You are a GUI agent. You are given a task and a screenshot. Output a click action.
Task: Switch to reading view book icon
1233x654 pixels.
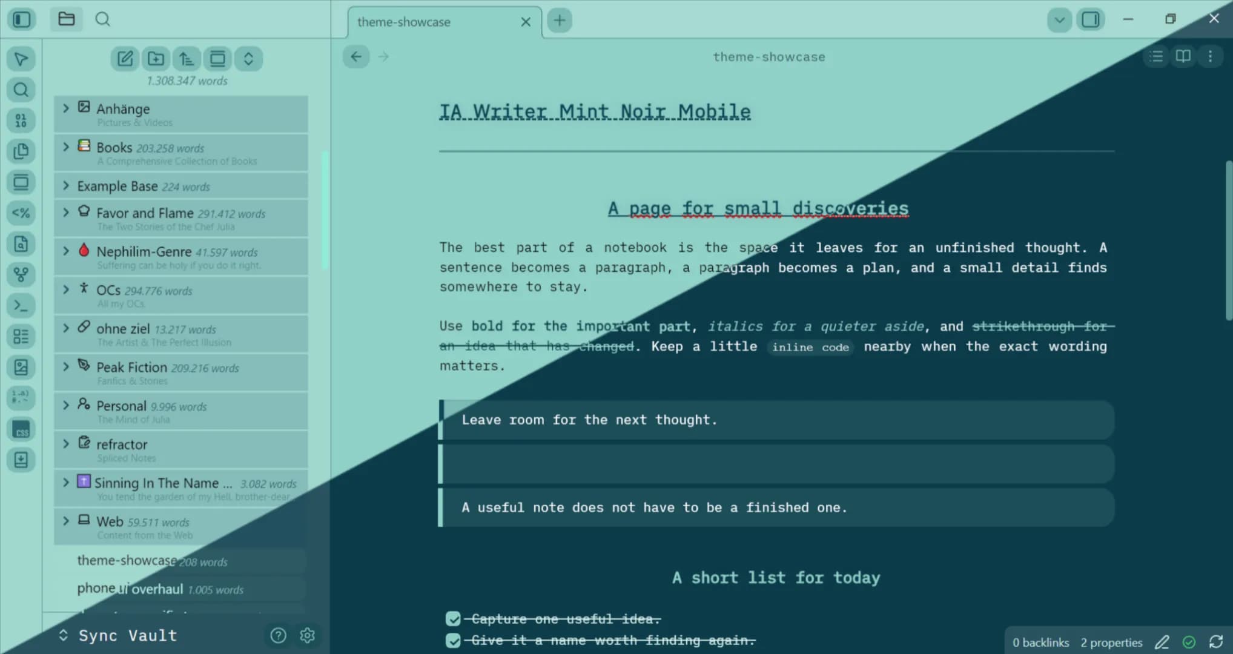click(x=1183, y=56)
